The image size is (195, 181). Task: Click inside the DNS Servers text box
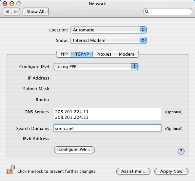(107, 114)
